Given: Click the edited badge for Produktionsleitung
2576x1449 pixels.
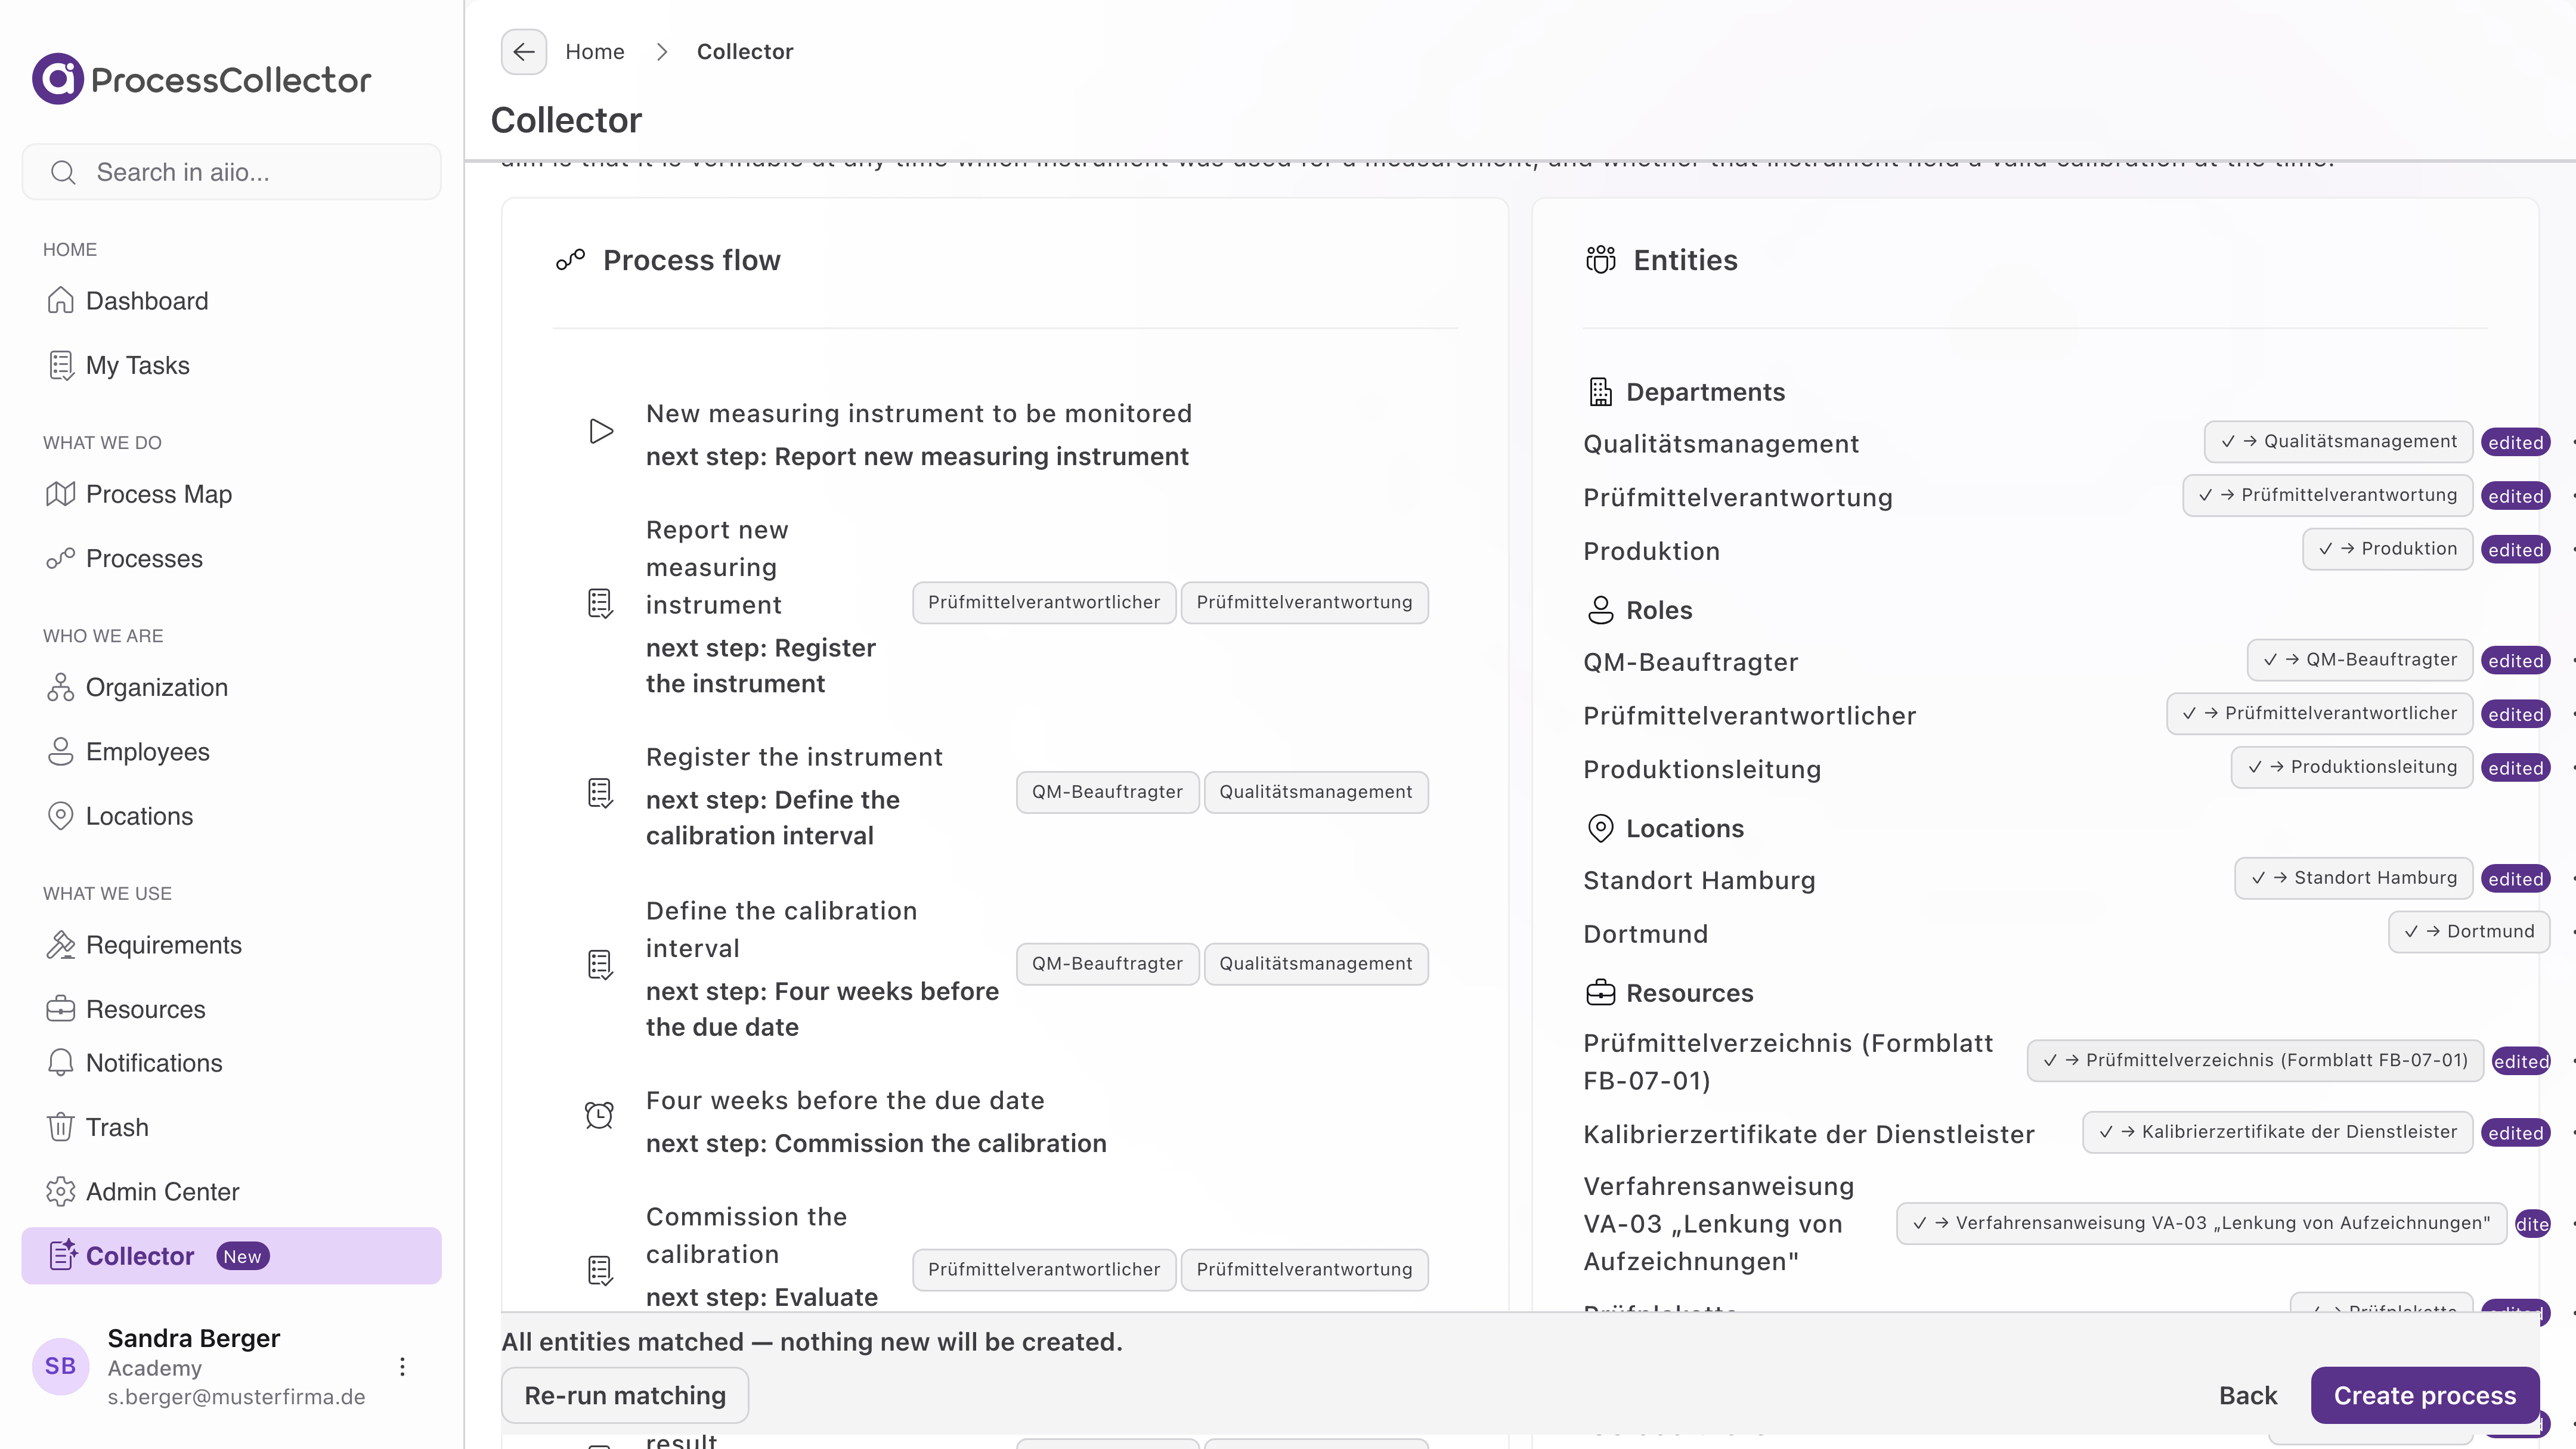Looking at the screenshot, I should point(2515,768).
